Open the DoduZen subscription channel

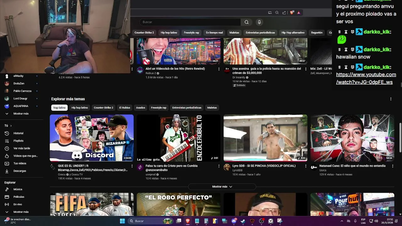19,83
